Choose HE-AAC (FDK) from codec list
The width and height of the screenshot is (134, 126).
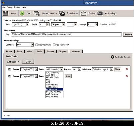[54, 77]
